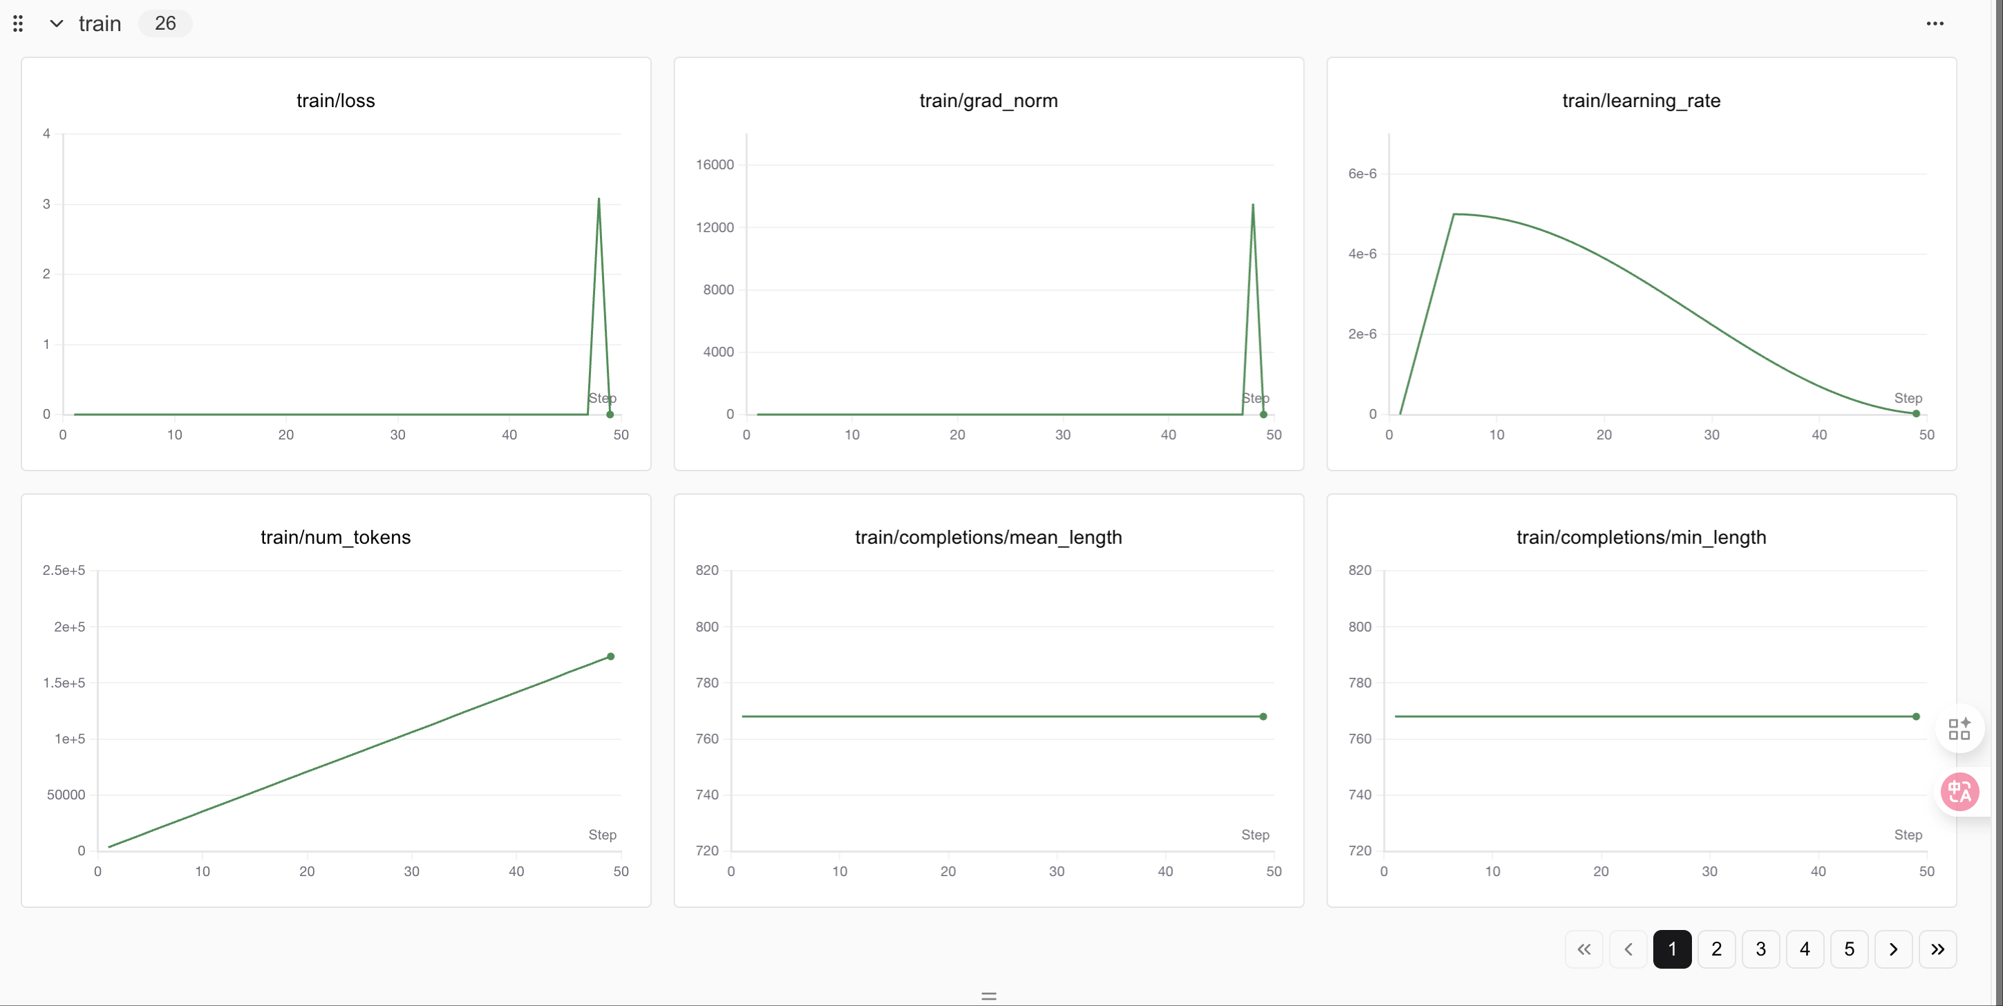This screenshot has height=1006, width=2003.
Task: Click the floating grid sparkle widget icon
Action: [x=1959, y=728]
